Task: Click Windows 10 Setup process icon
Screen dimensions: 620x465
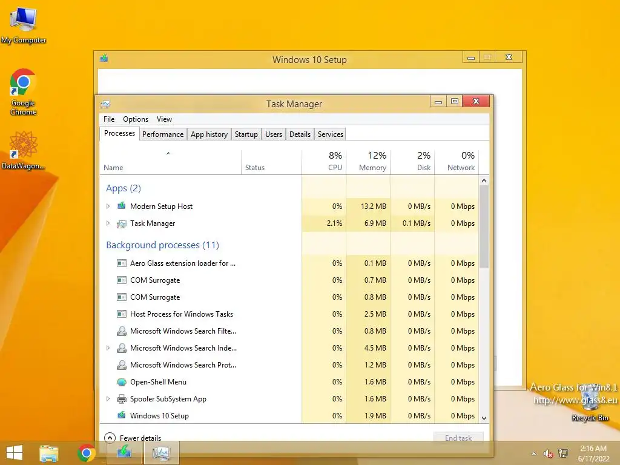Action: (x=121, y=415)
